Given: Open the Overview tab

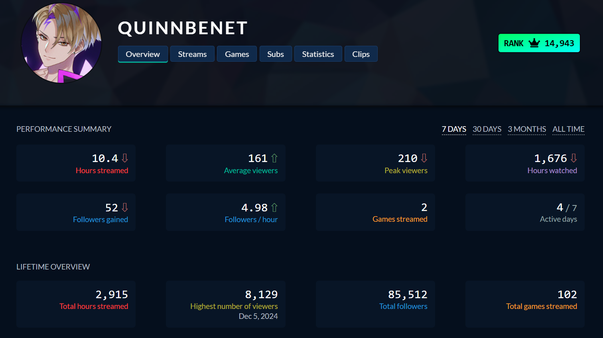Looking at the screenshot, I should click(x=143, y=54).
